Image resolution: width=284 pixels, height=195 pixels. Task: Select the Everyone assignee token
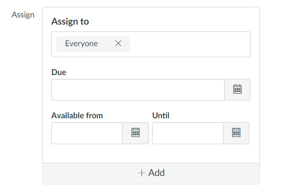(x=93, y=44)
